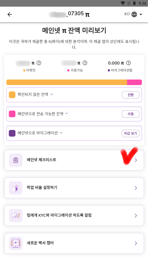
Task: Tap the 락업 비율 설정하기 padlock icon
Action: tap(16, 188)
